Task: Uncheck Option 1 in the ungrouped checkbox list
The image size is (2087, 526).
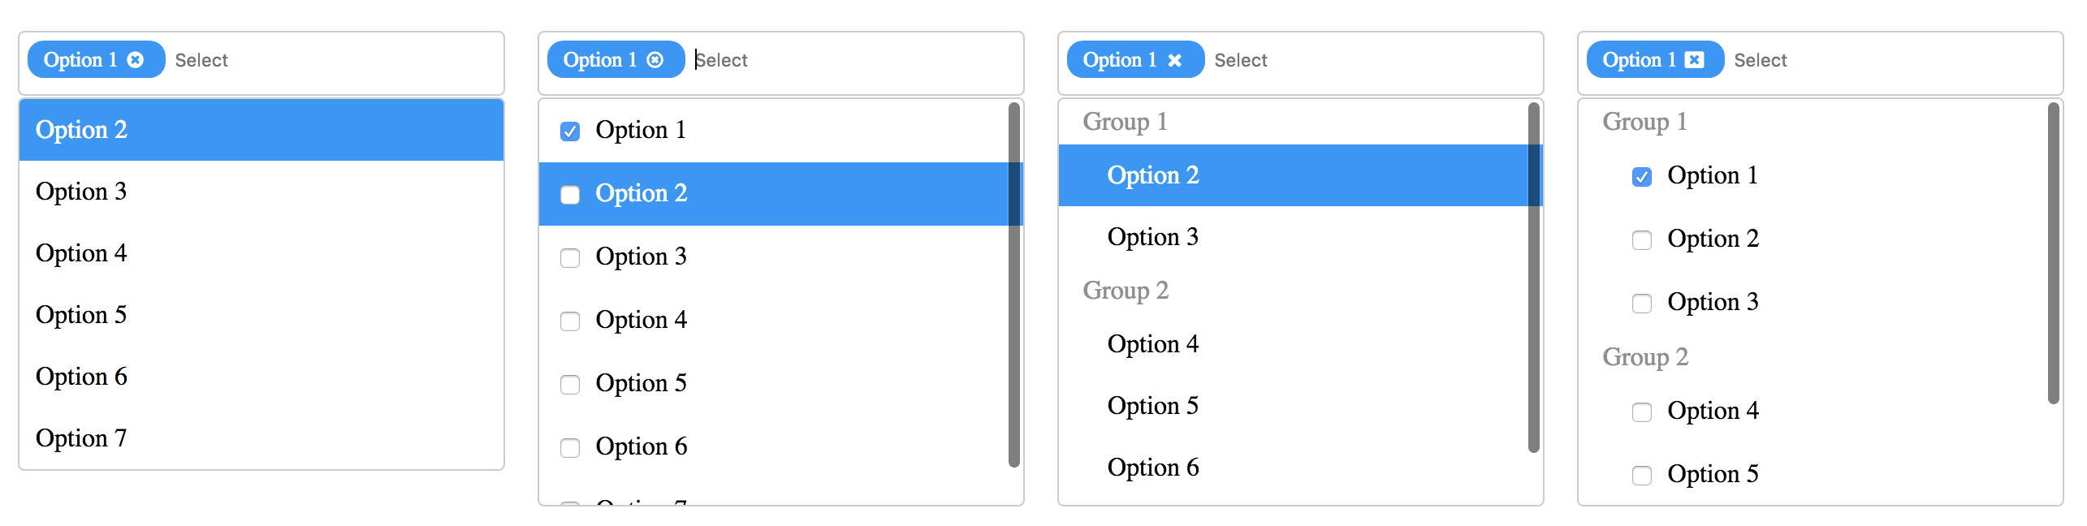Action: click(x=570, y=131)
